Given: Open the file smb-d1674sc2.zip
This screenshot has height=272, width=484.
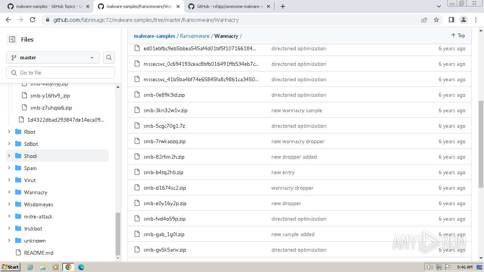Looking at the screenshot, I should (x=165, y=188).
